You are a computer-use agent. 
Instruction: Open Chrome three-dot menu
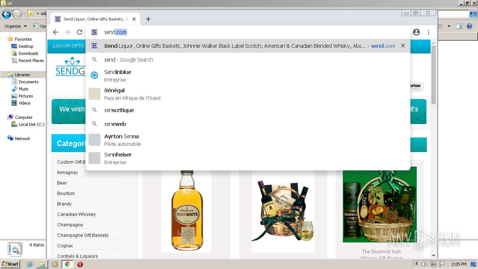[x=428, y=32]
